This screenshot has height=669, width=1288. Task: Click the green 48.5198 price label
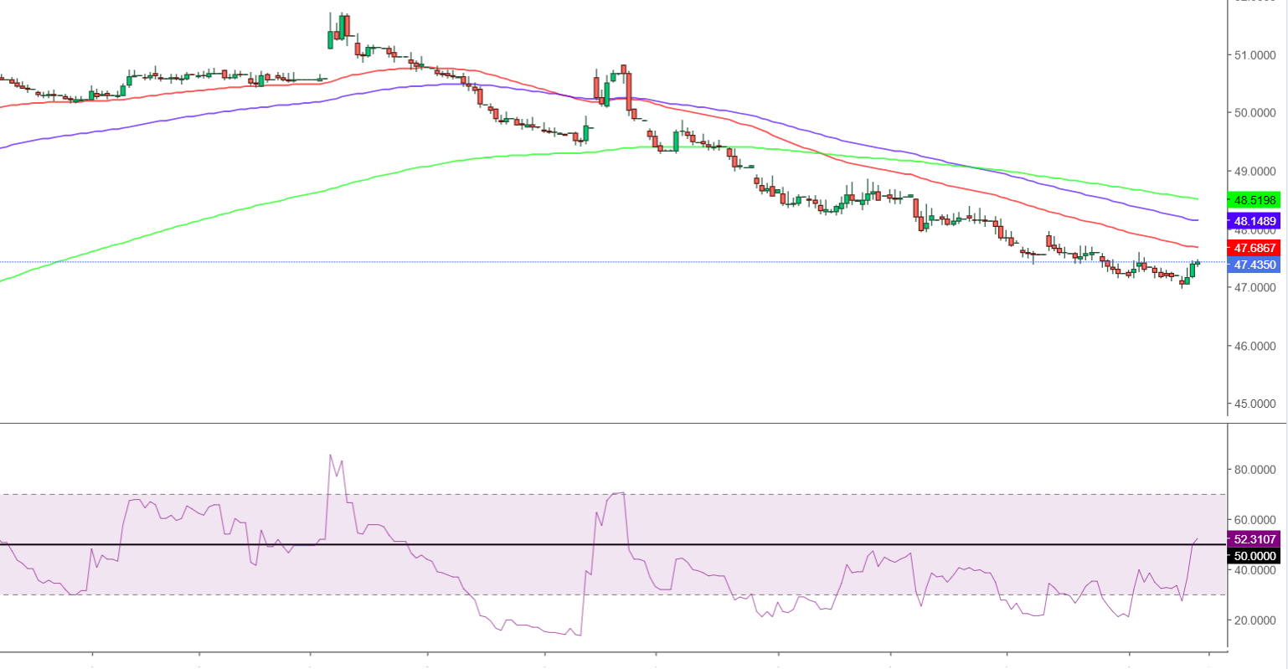(x=1255, y=200)
